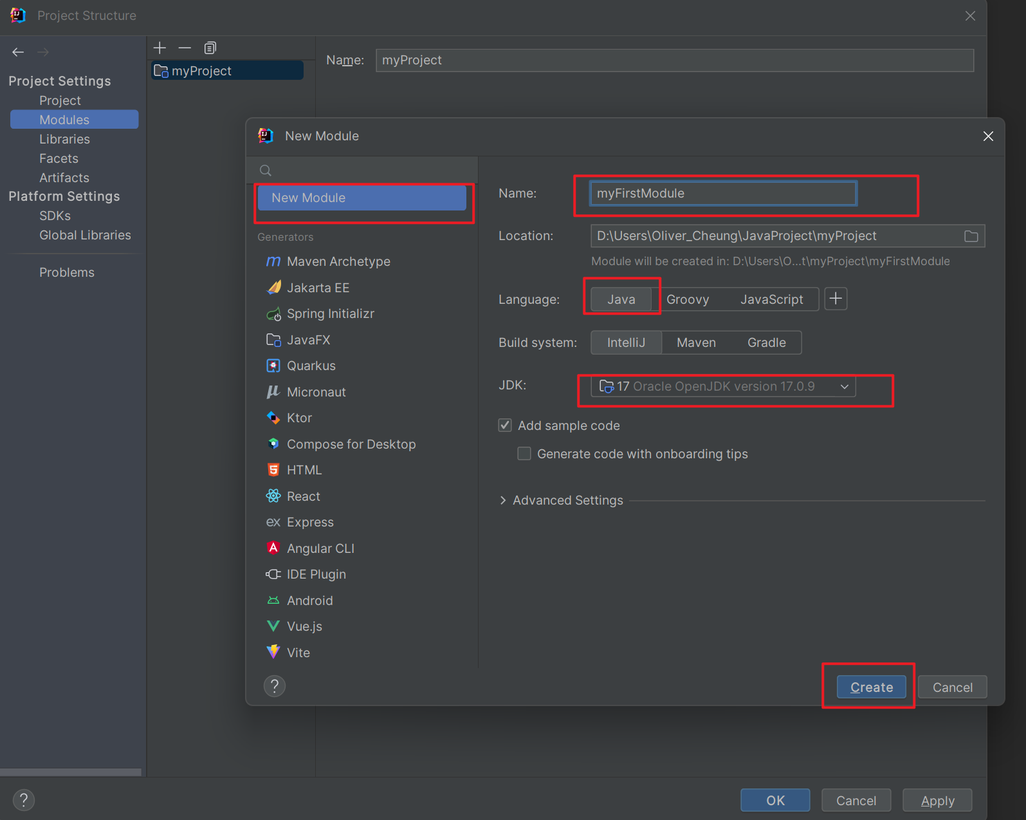Viewport: 1026px width, 820px height.
Task: Close the New Module dialog
Action: 988,136
